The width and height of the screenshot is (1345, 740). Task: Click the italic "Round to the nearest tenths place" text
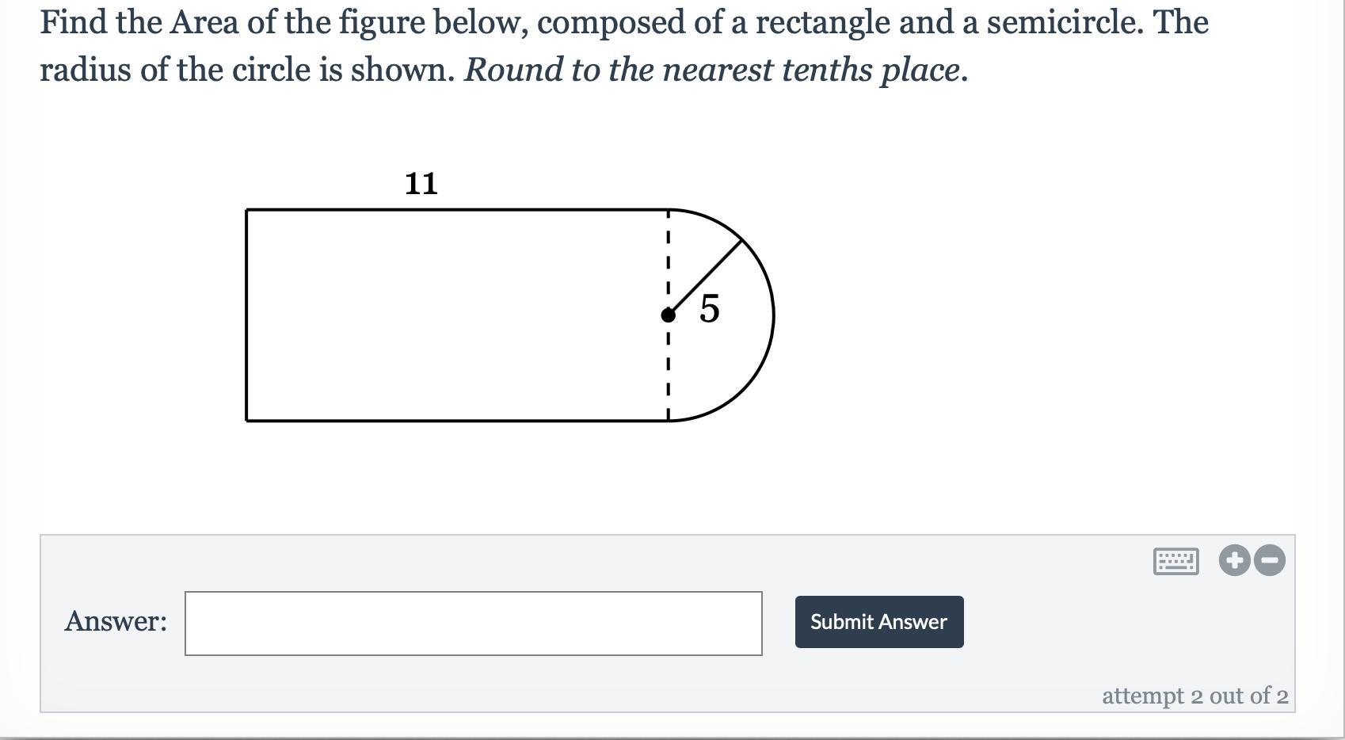(x=712, y=70)
